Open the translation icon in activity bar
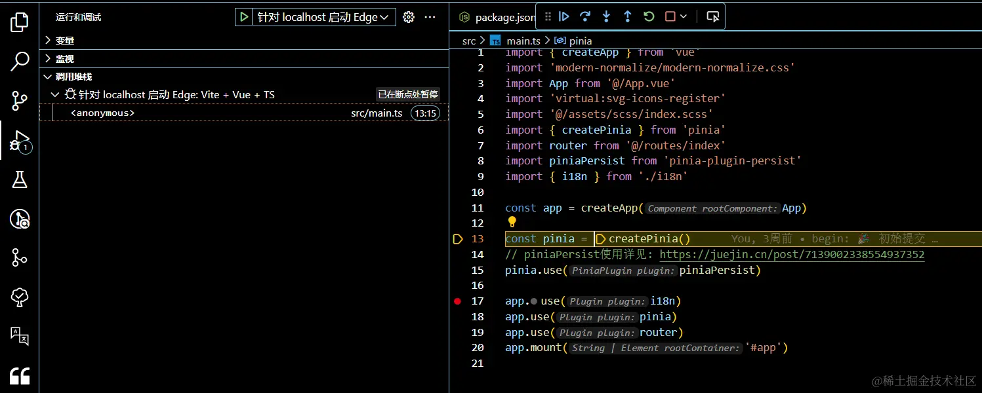This screenshot has width=982, height=393. tap(20, 336)
